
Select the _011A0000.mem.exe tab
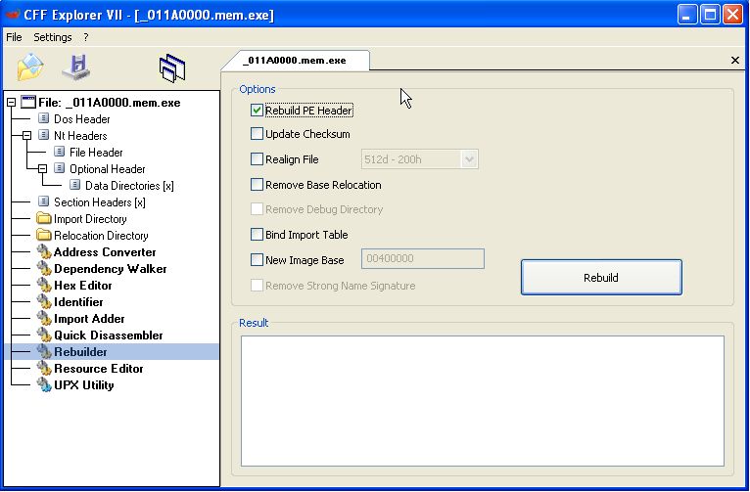[295, 61]
